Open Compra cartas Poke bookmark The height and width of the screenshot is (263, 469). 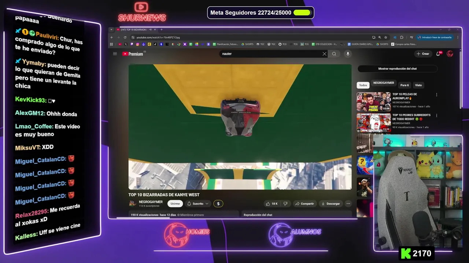[404, 44]
